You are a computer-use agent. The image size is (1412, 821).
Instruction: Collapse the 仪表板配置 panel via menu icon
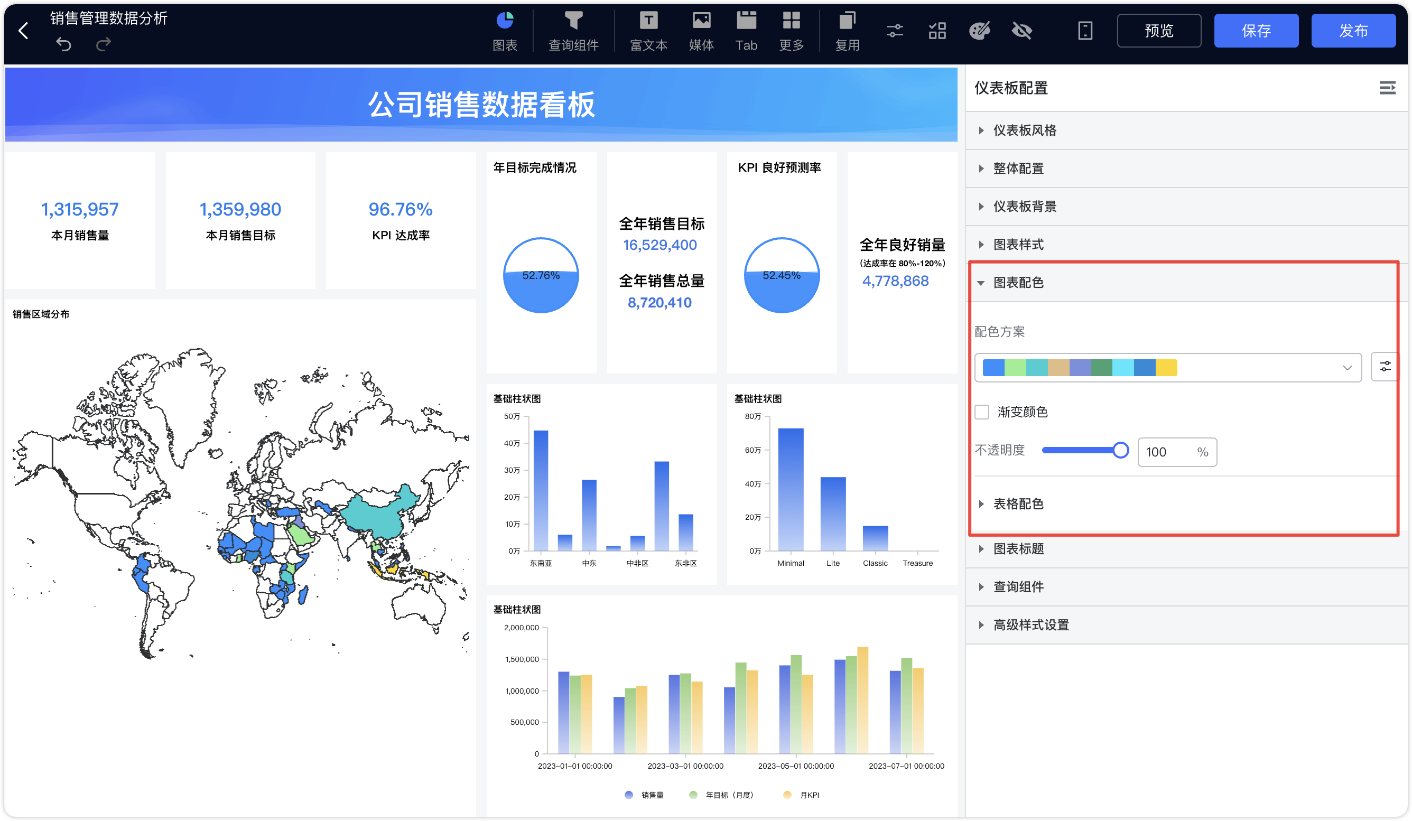[1387, 87]
